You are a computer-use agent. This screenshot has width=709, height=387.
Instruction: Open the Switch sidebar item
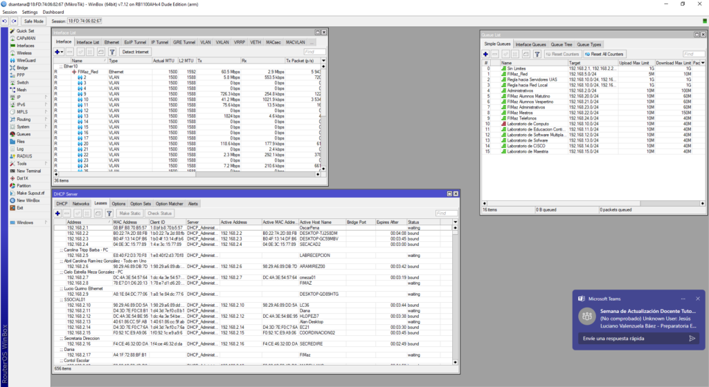[23, 82]
